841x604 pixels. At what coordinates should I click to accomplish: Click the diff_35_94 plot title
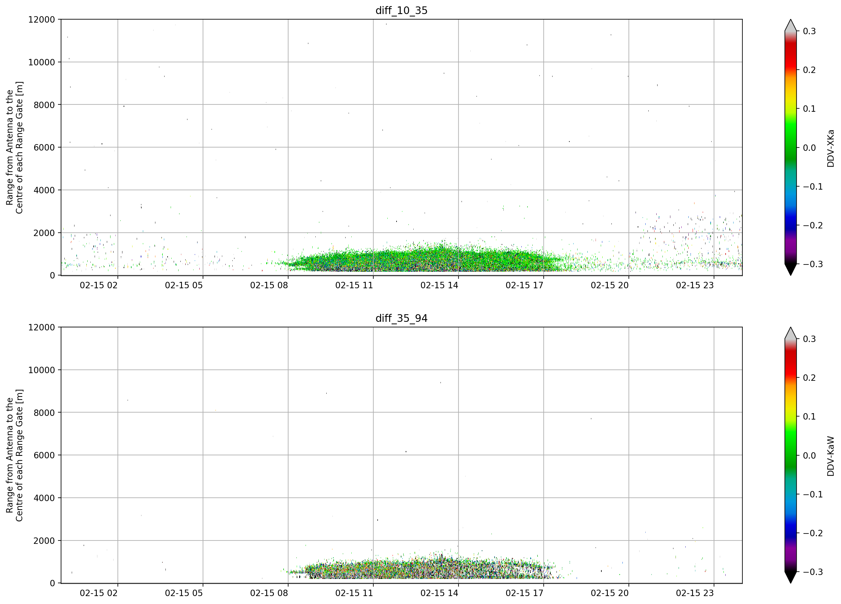point(402,318)
